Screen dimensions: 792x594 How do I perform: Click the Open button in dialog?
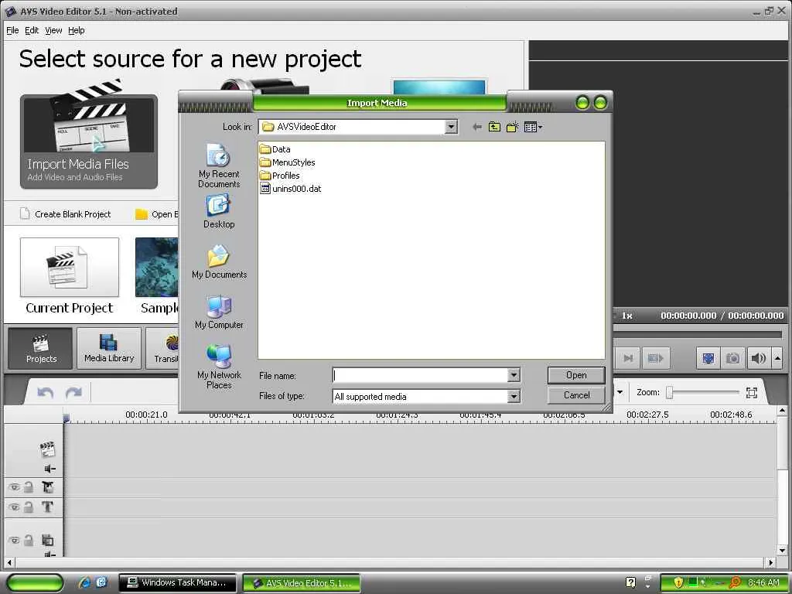pyautogui.click(x=575, y=375)
